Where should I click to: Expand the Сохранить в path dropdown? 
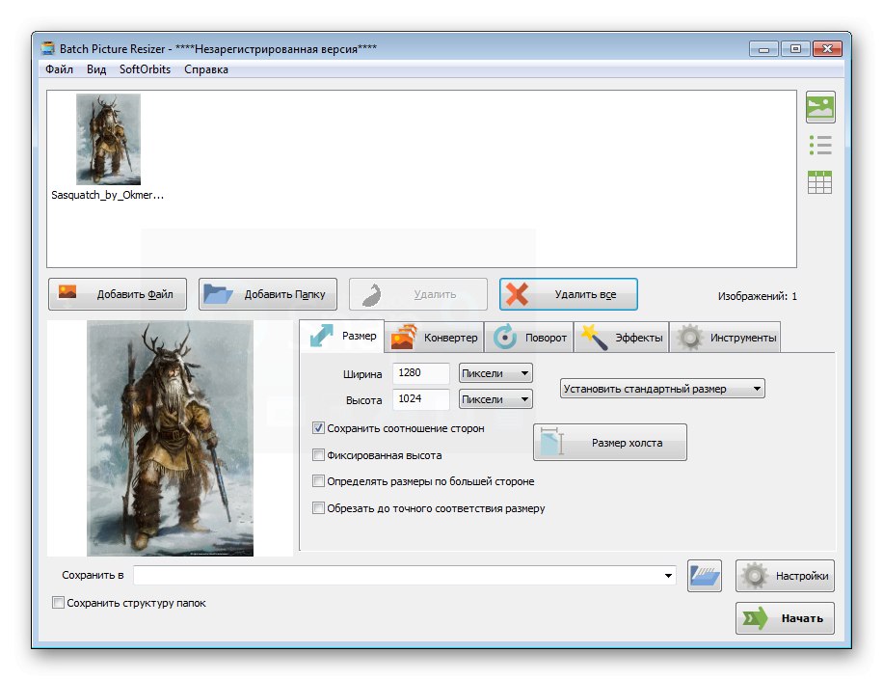[x=668, y=575]
